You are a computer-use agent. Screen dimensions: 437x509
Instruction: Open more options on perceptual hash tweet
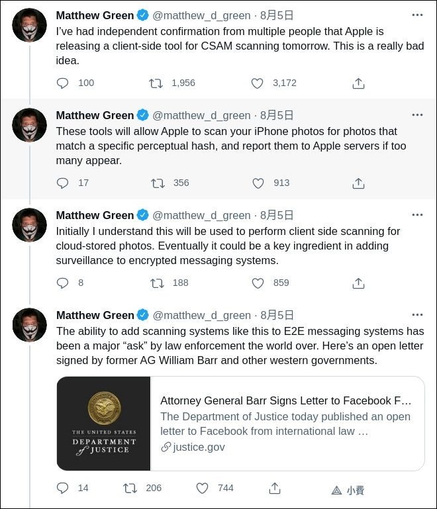[417, 115]
